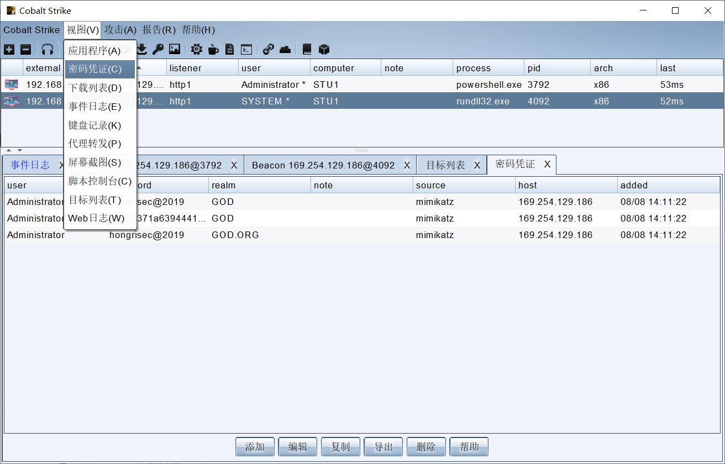
Task: Select Web日志(W) menu entry
Action: (100, 218)
